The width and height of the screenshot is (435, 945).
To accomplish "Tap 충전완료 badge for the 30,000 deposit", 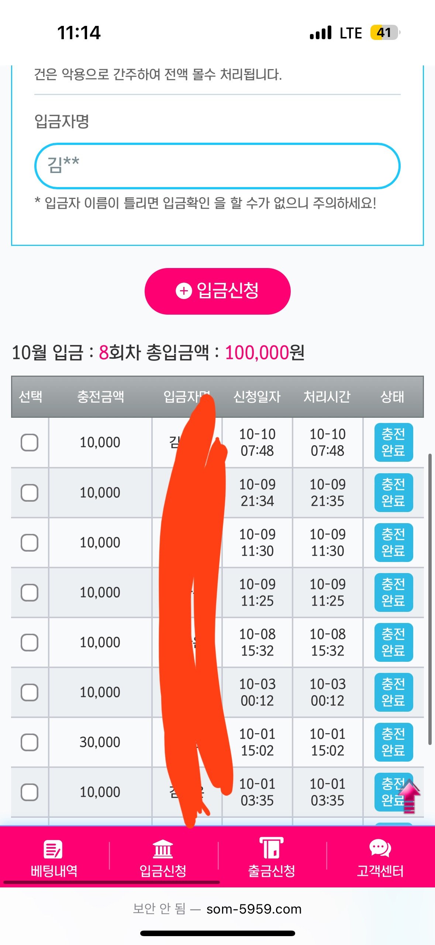I will coord(393,742).
